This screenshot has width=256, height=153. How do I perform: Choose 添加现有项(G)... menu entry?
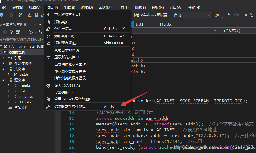coord(87,43)
